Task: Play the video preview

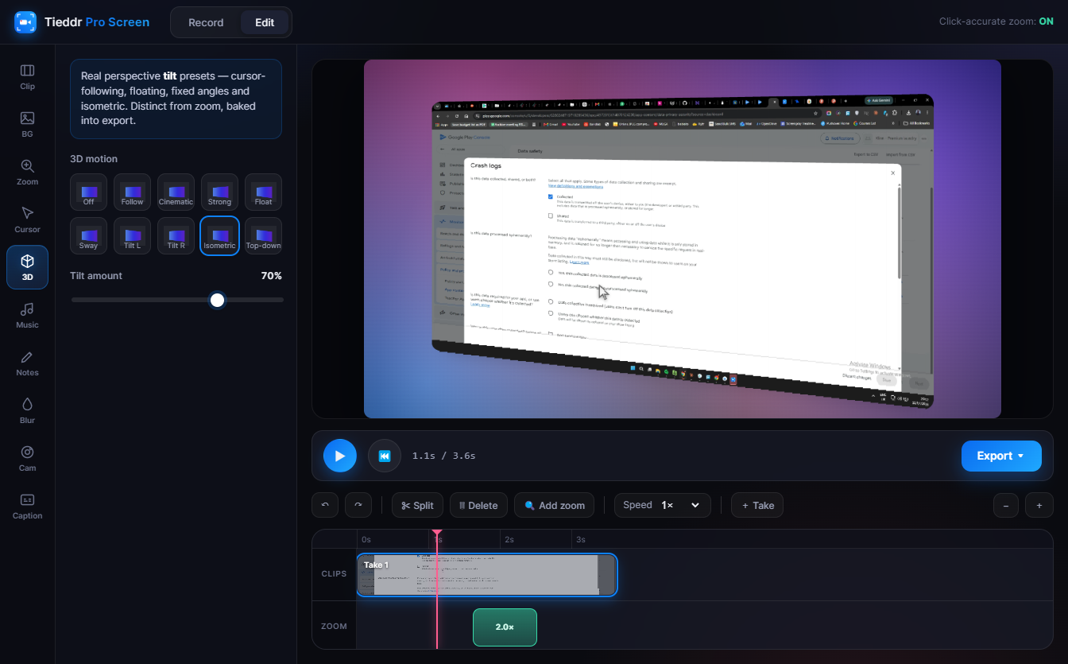Action: [x=340, y=456]
